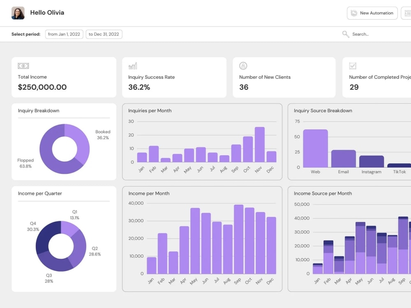Screen dimensions: 411x308
Task: Click the Feb stacked bar in Income Source per Month
Action: [x=328, y=257]
